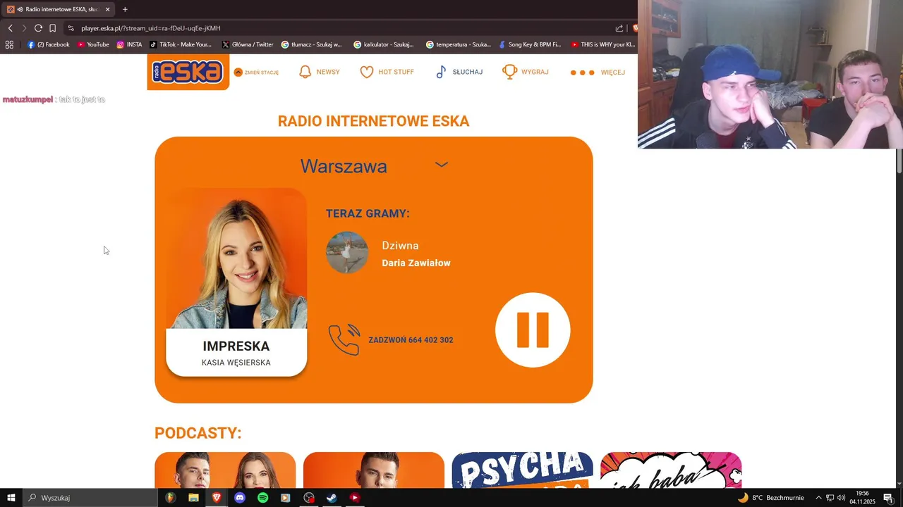Click the site settings icon in address bar
The height and width of the screenshot is (507, 903).
(71, 28)
